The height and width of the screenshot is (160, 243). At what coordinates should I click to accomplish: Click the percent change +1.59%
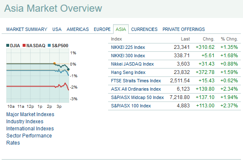(x=229, y=72)
